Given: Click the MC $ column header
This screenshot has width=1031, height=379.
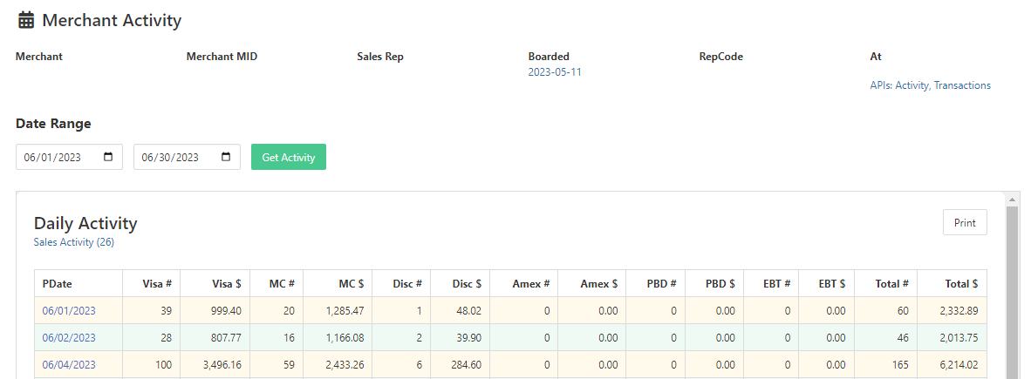Looking at the screenshot, I should coord(338,284).
